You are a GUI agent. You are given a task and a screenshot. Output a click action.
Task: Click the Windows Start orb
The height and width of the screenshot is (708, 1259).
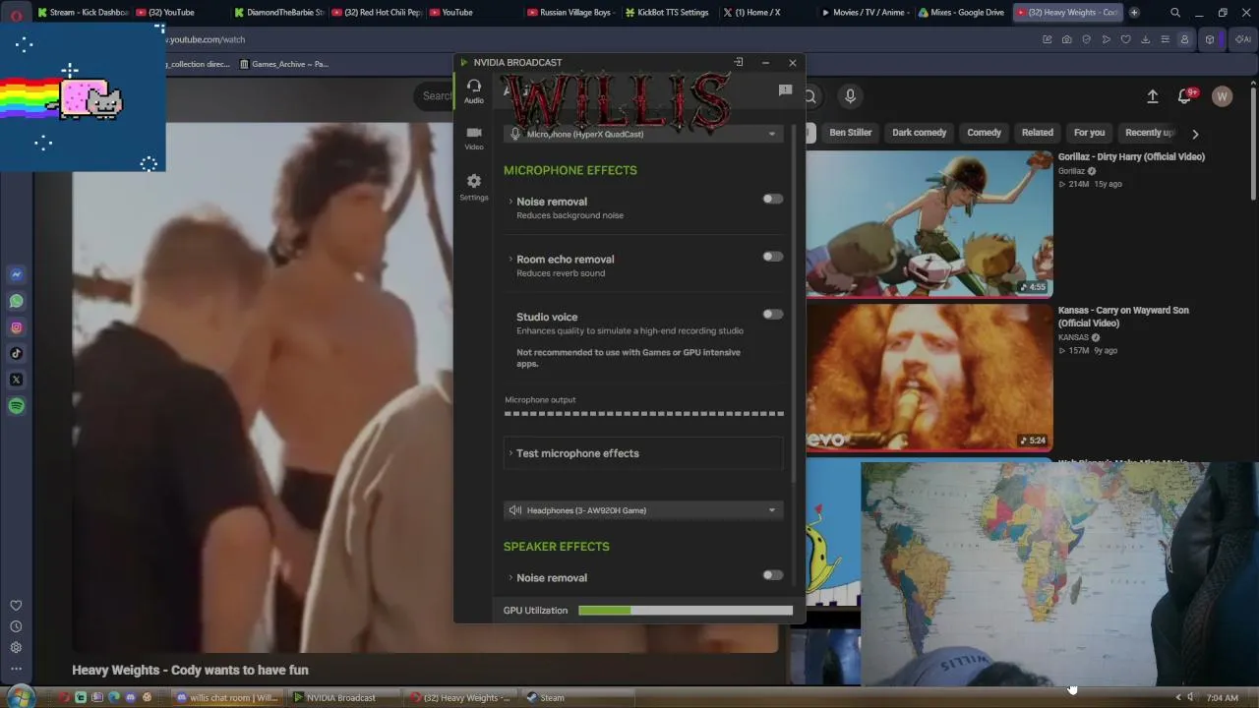[x=21, y=697]
